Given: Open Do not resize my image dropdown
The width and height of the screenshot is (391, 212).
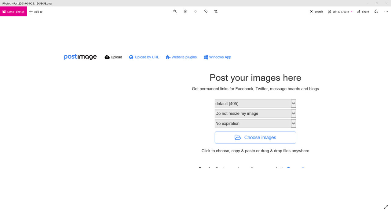Looking at the screenshot, I should click(255, 113).
